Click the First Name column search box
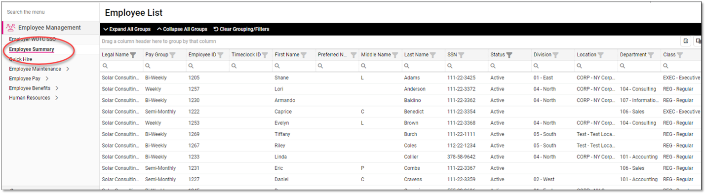 294,66
